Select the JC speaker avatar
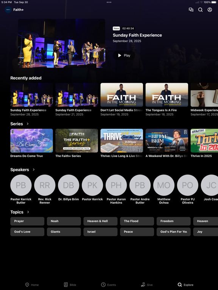The width and height of the screenshot is (218, 290). 209,185
